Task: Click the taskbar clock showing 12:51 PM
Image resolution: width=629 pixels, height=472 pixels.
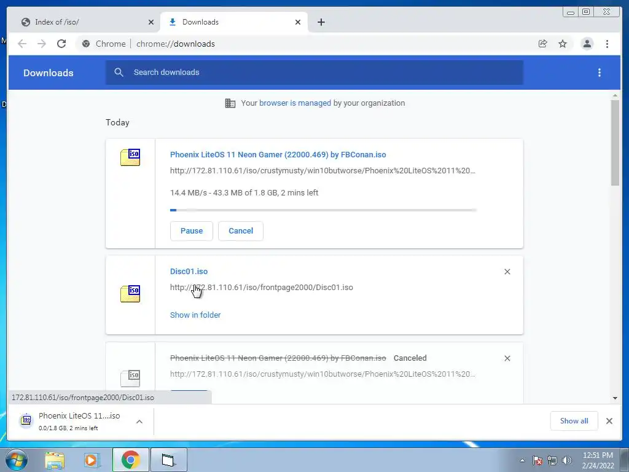Action: coord(598,460)
